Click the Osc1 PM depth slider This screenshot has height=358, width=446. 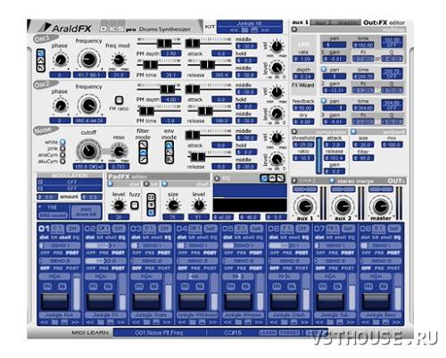click(159, 44)
